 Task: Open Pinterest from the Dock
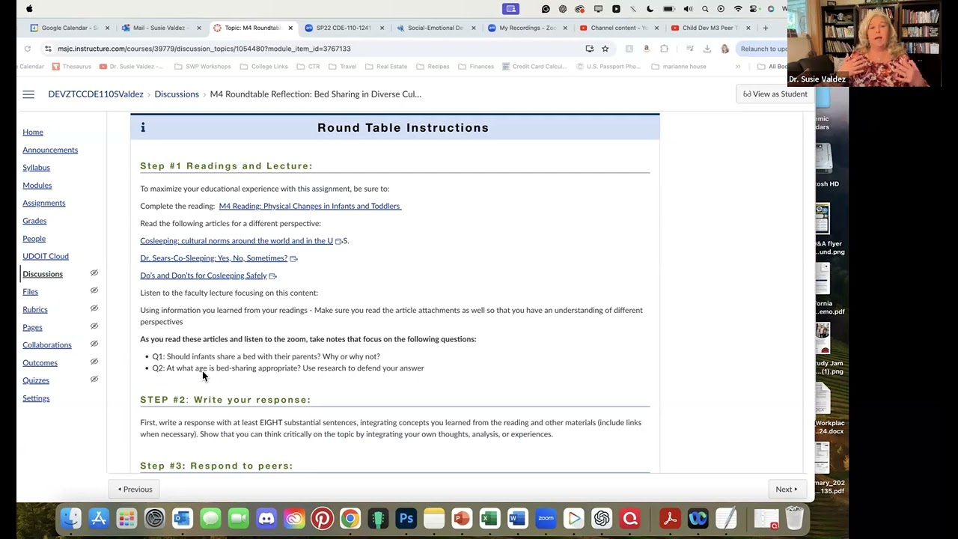point(322,518)
